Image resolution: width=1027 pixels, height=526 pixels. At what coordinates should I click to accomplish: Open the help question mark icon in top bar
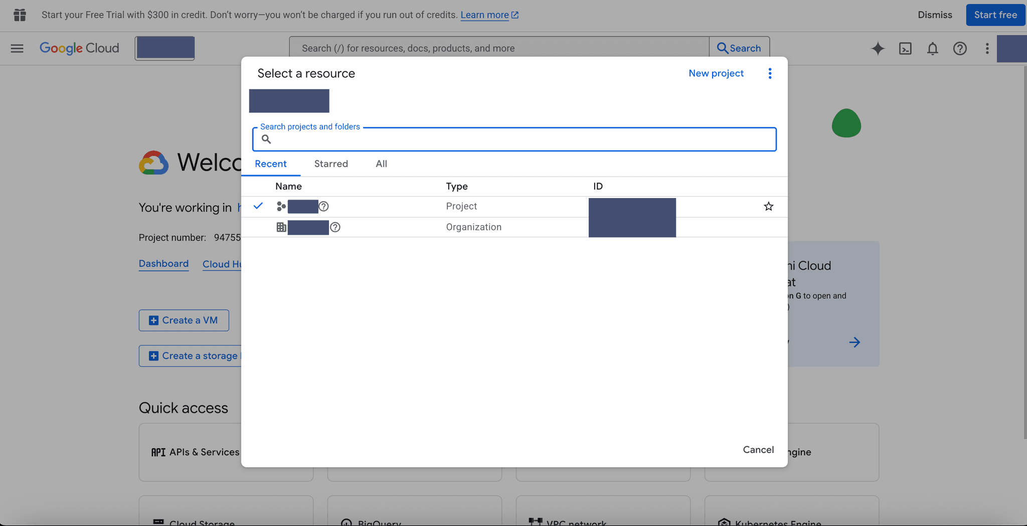(x=960, y=48)
